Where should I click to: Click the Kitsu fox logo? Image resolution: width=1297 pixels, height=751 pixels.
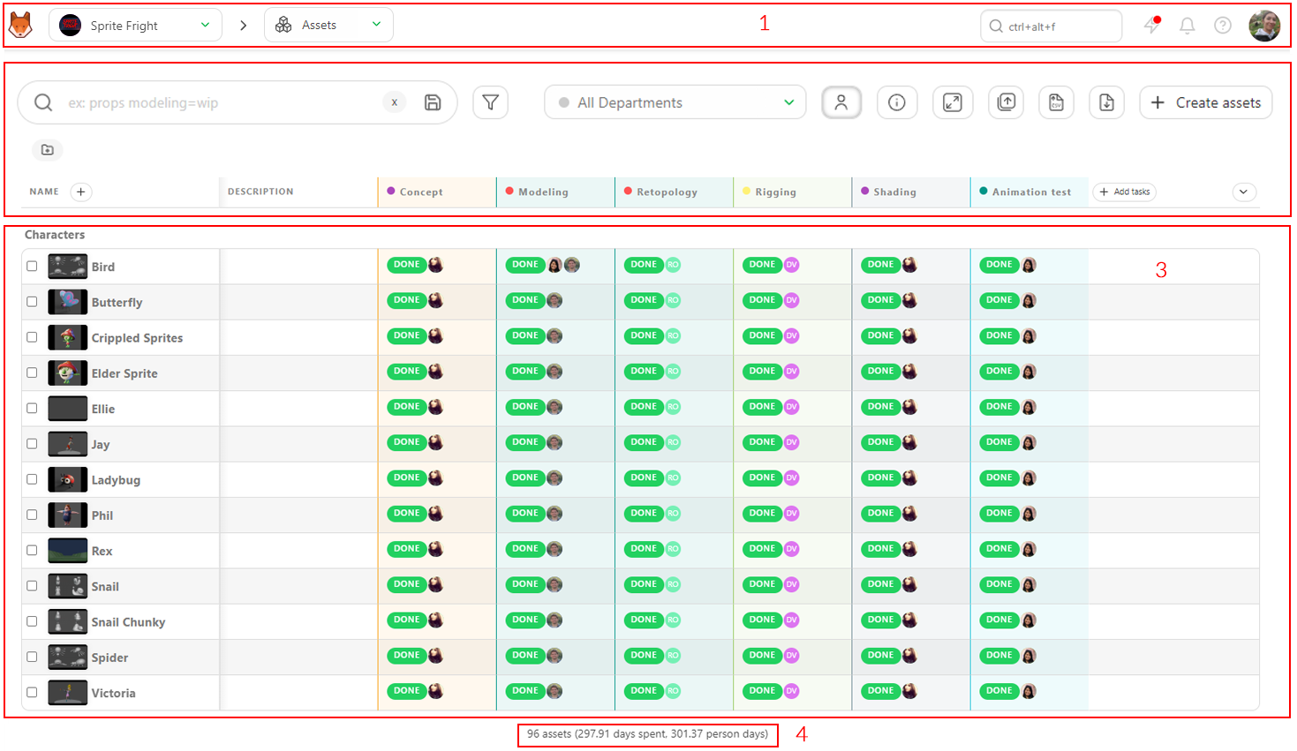pyautogui.click(x=20, y=25)
